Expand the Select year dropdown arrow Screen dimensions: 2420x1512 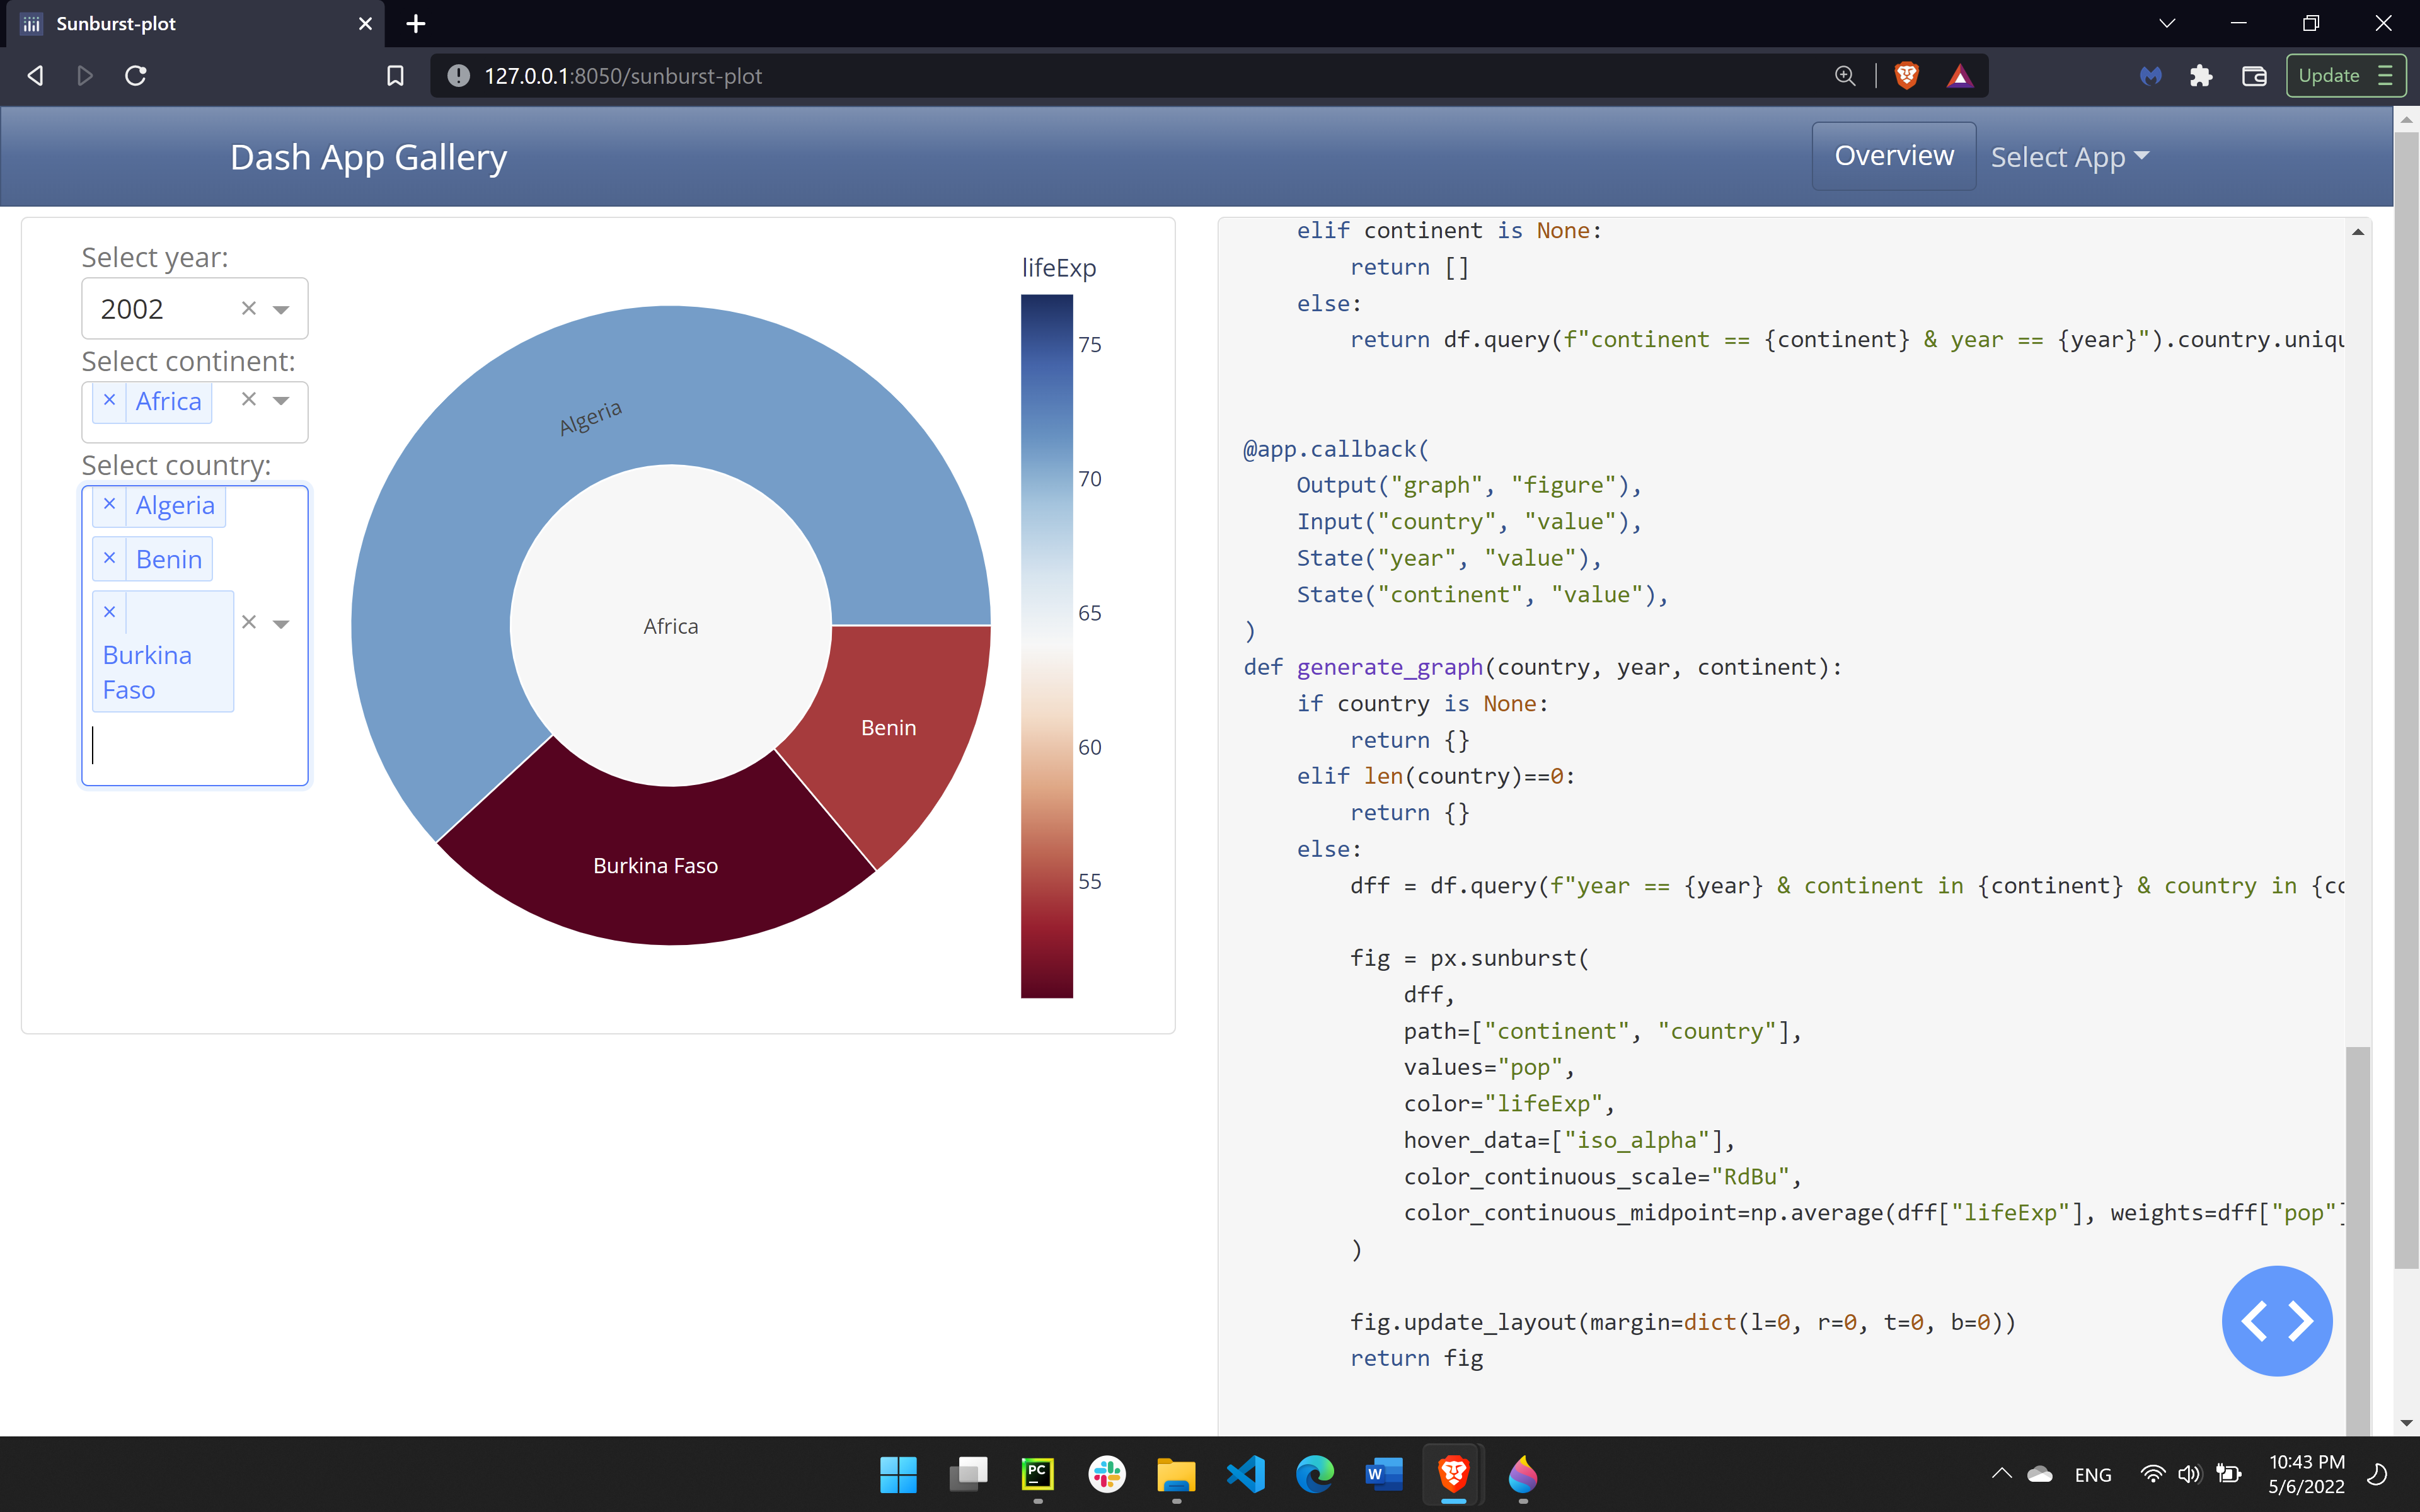(x=282, y=309)
